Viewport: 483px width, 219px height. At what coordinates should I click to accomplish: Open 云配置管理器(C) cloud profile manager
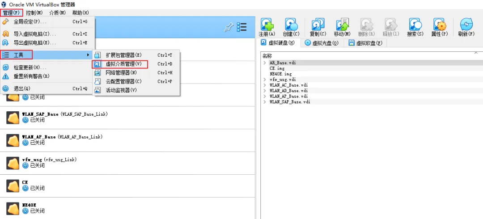(136, 81)
